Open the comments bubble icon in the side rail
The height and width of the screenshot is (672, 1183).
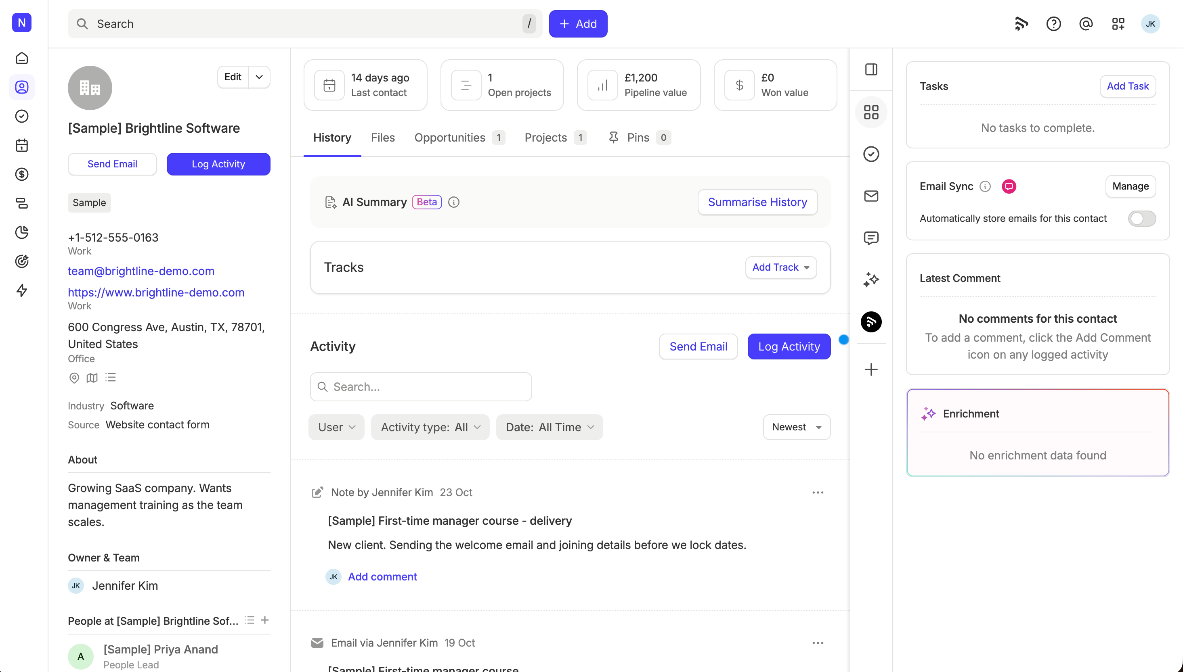pyautogui.click(x=871, y=238)
